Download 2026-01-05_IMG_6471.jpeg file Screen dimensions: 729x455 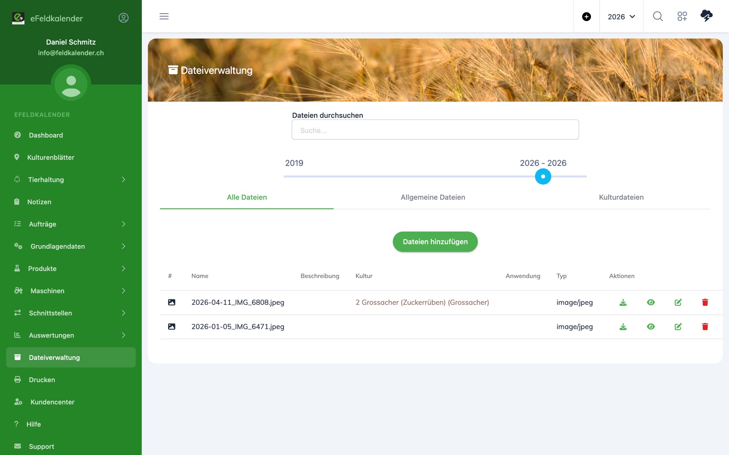pos(623,327)
